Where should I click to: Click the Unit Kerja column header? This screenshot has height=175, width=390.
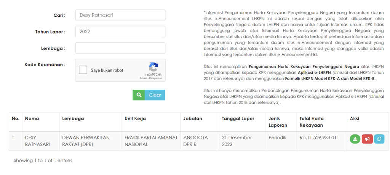coord(135,119)
